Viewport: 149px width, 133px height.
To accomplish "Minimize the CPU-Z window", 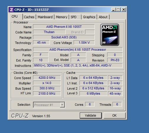I will click(113, 10).
